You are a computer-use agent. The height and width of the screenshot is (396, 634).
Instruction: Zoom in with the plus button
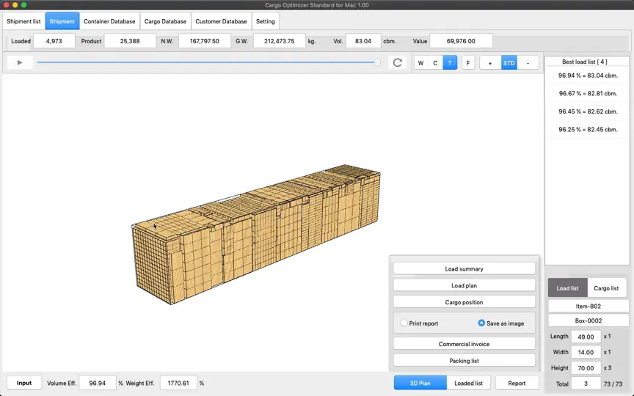(490, 63)
